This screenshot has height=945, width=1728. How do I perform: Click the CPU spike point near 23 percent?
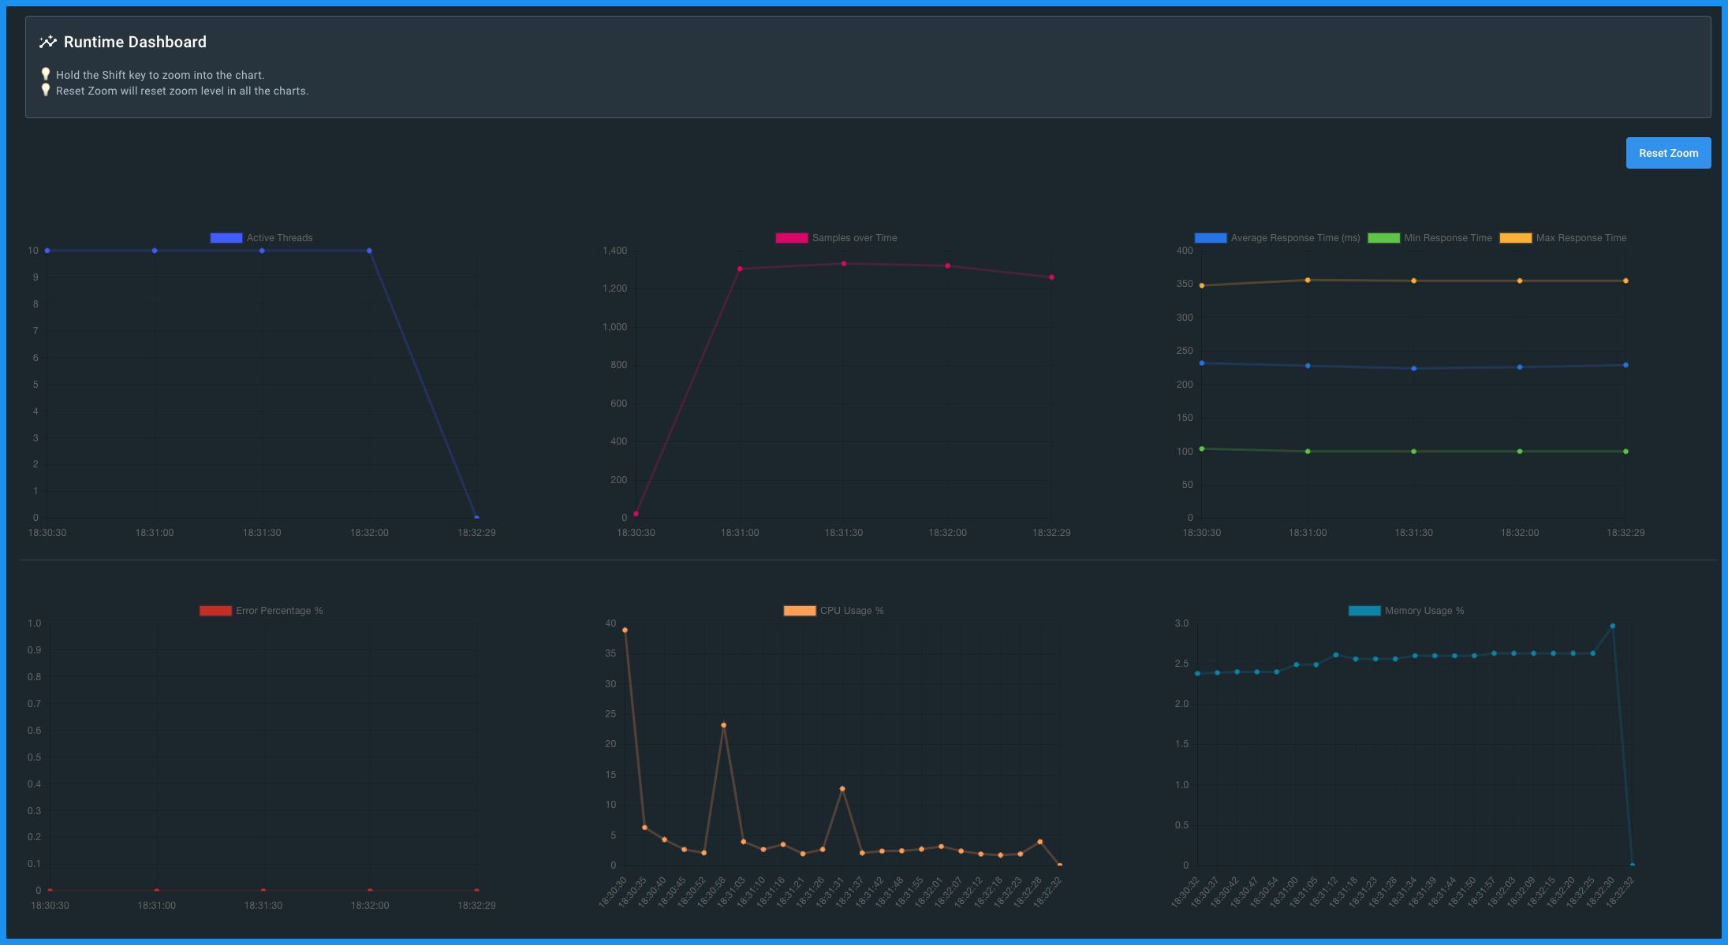tap(723, 725)
